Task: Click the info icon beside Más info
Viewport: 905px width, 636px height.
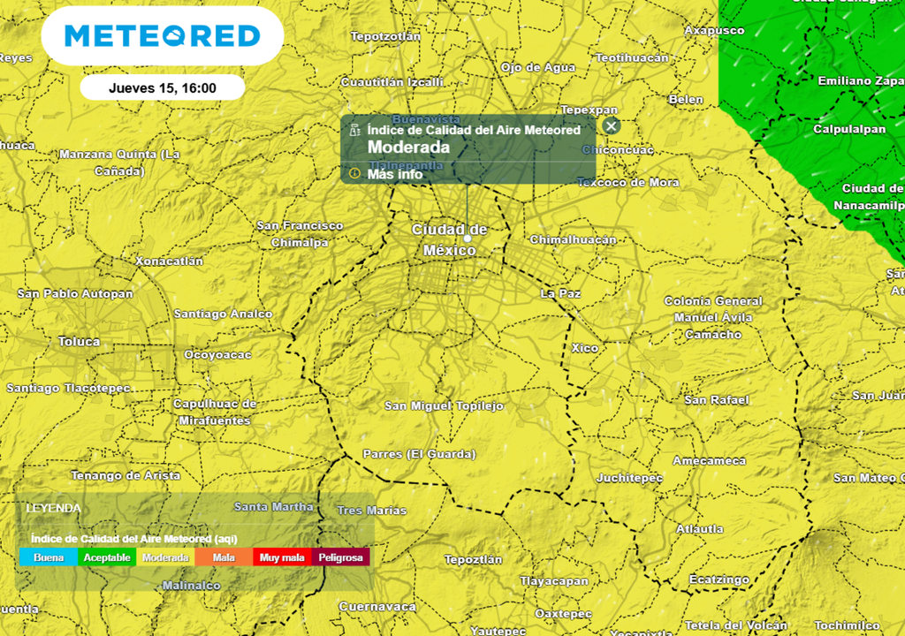Action: (x=354, y=173)
